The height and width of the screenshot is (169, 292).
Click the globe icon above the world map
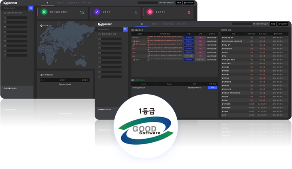pos(41,25)
